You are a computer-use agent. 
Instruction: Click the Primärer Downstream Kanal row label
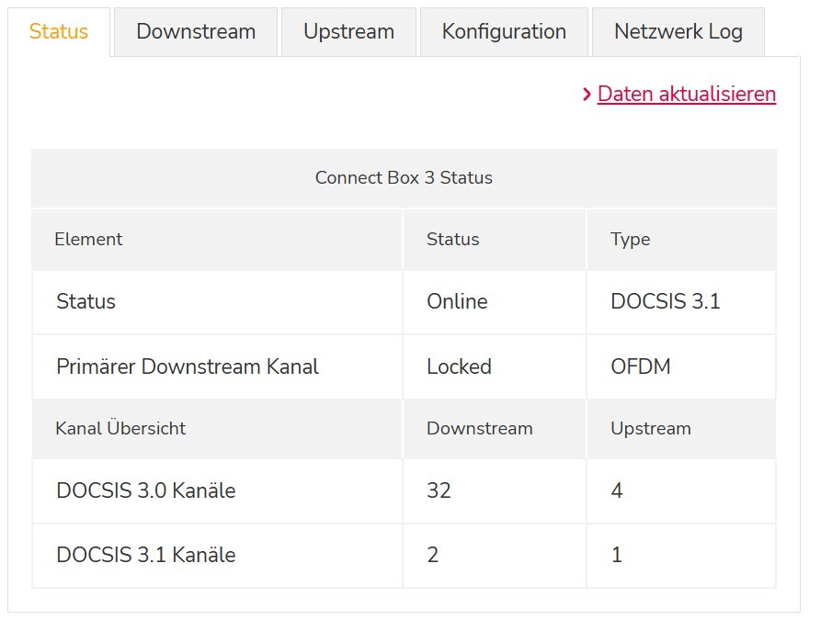tap(188, 366)
